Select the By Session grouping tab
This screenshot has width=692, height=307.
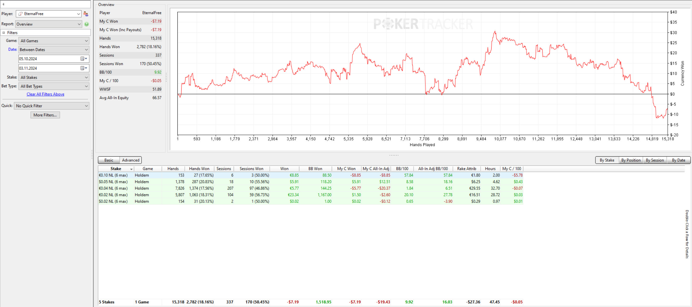(x=655, y=160)
